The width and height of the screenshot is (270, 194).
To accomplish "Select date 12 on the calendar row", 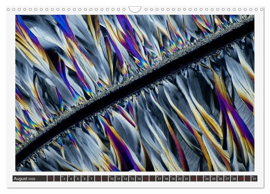I will point(125,179).
